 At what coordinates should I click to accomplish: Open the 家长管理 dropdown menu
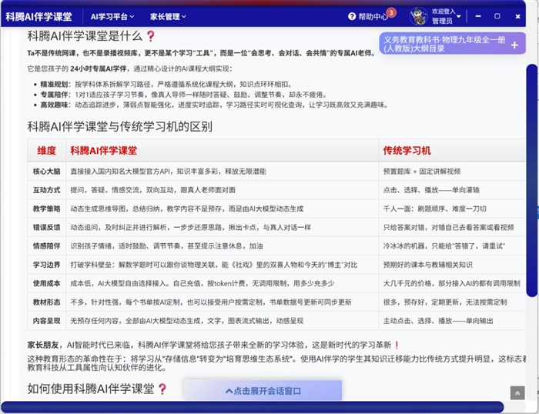point(167,16)
